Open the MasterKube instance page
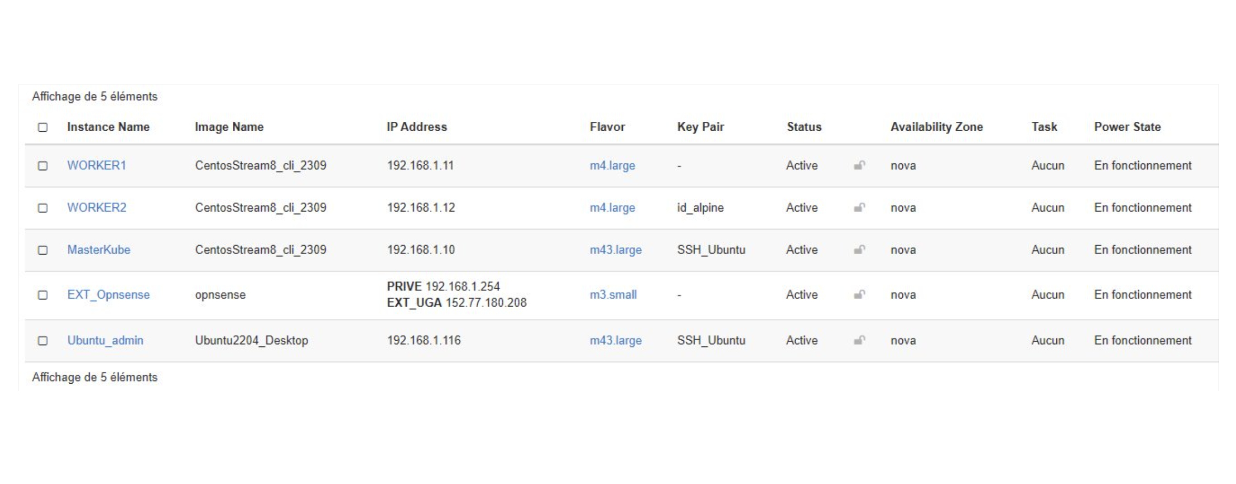The width and height of the screenshot is (1236, 484). pyautogui.click(x=99, y=250)
